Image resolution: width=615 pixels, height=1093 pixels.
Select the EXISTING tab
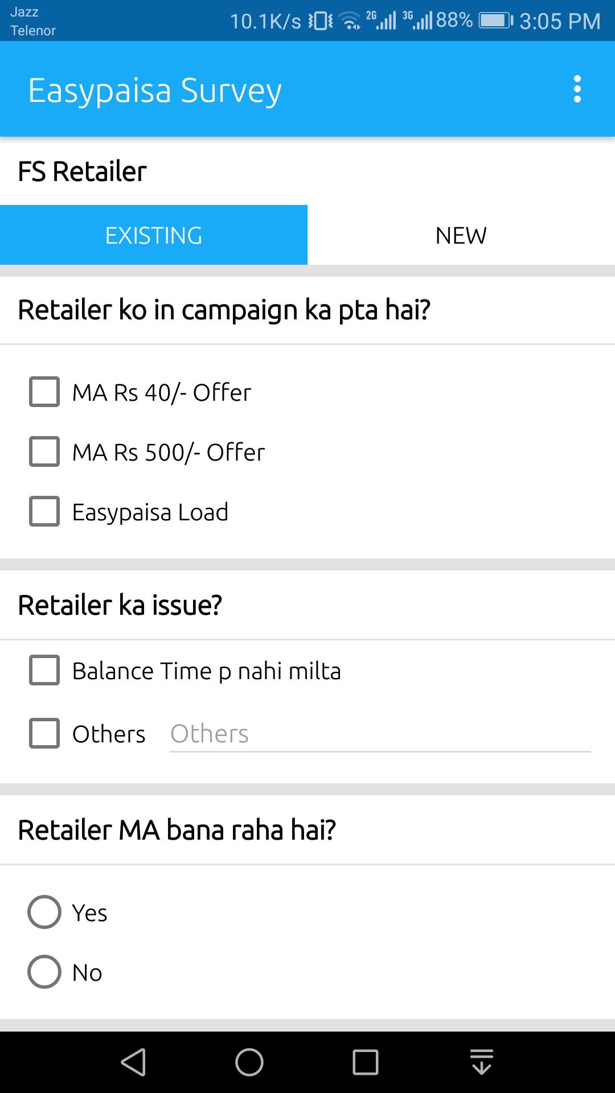pyautogui.click(x=154, y=235)
